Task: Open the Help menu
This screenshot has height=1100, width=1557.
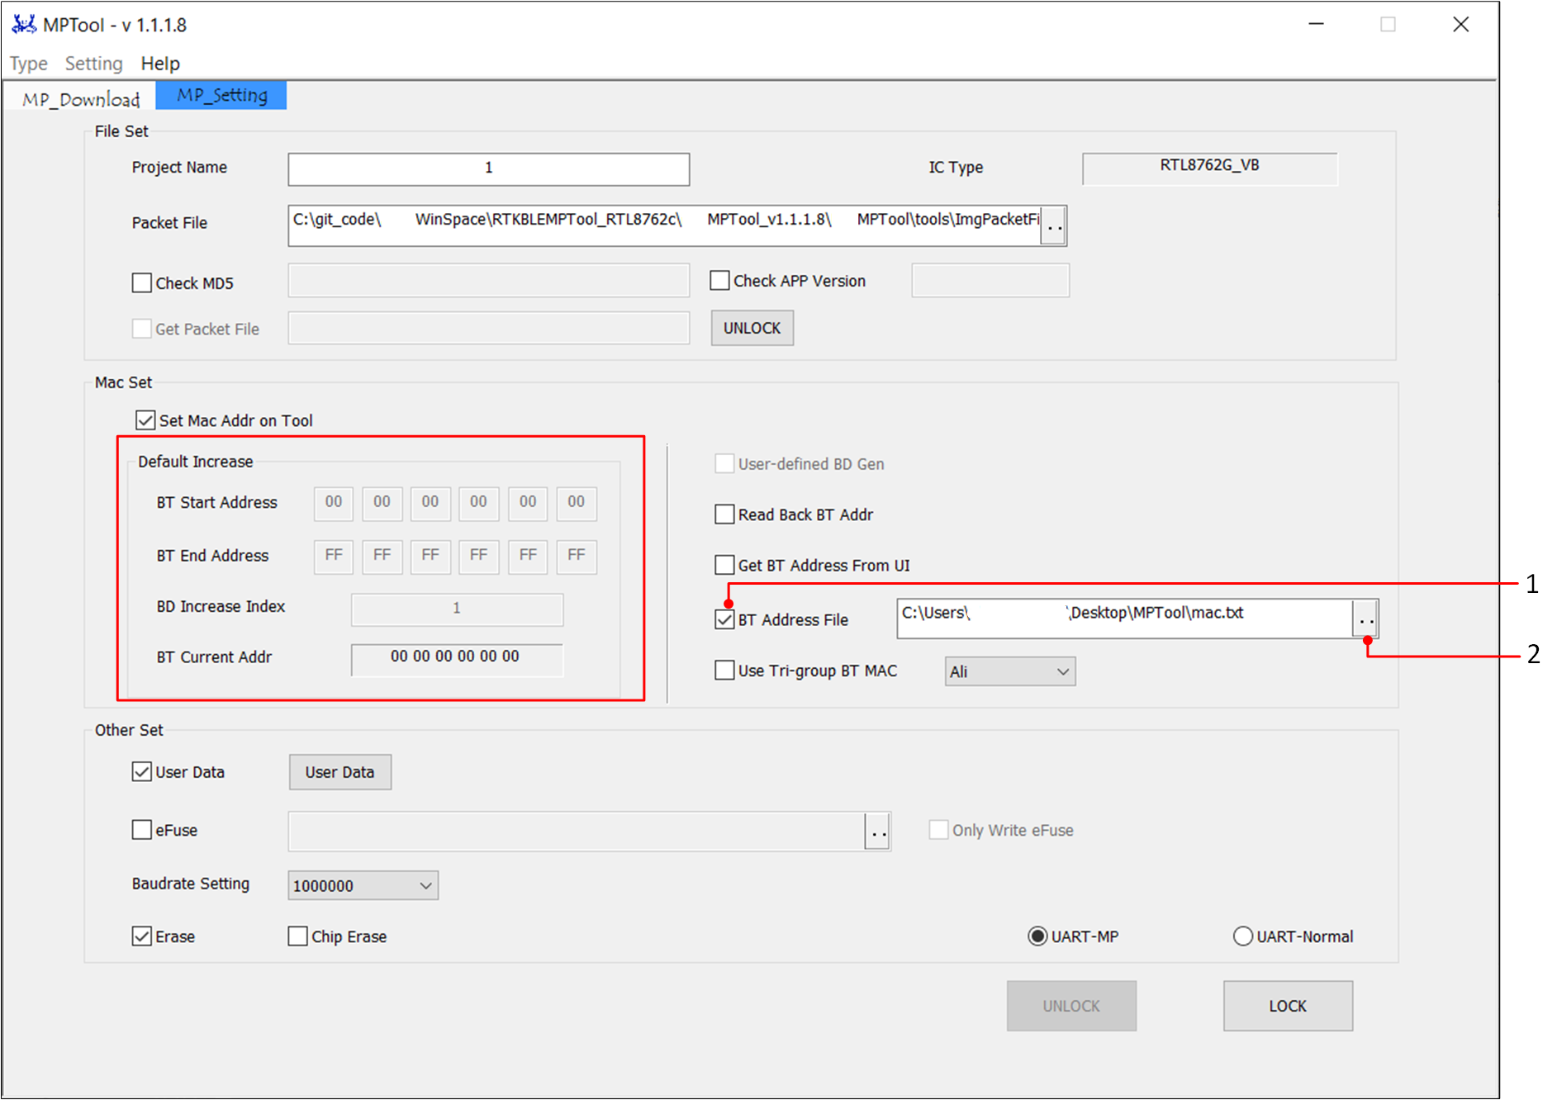Action: pyautogui.click(x=160, y=64)
